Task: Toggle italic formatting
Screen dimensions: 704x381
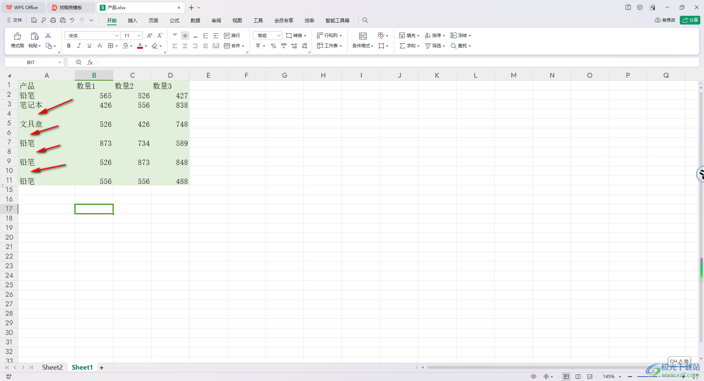Action: click(79, 46)
